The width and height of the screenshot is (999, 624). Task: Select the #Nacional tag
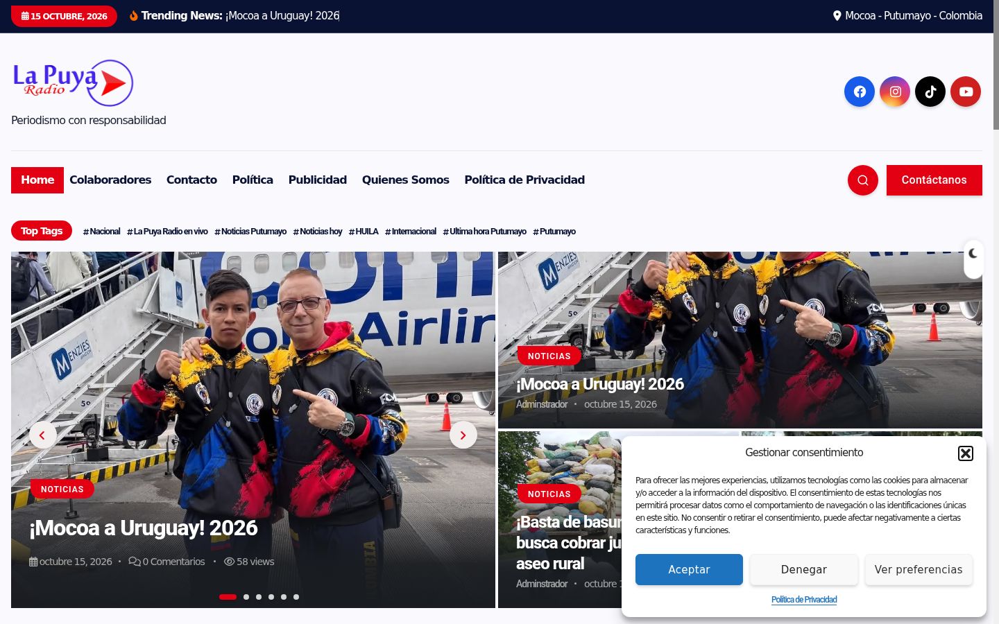click(x=101, y=232)
